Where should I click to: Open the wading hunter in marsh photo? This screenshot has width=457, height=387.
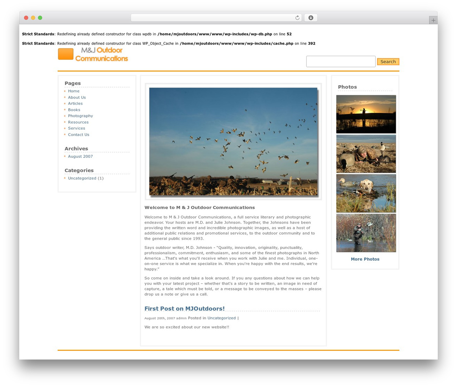366,233
